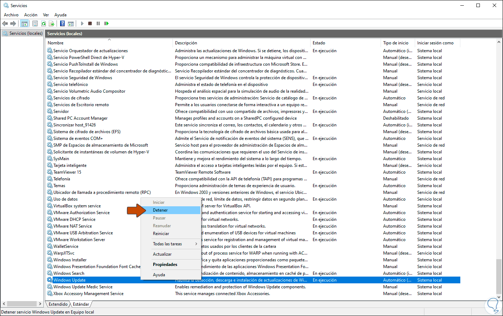Click the Start Service play icon in toolbar
This screenshot has width=503, height=316.
(x=82, y=23)
